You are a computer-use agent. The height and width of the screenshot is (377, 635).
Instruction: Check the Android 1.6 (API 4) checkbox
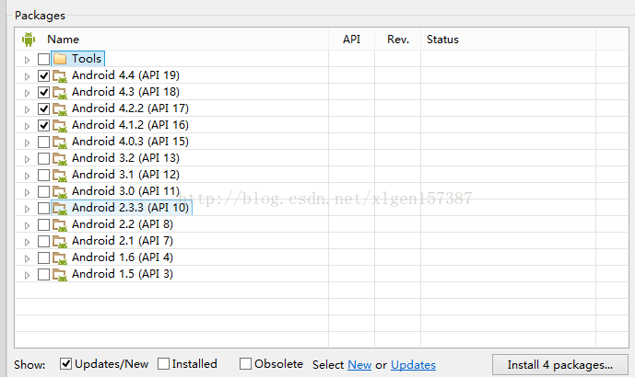pos(43,257)
